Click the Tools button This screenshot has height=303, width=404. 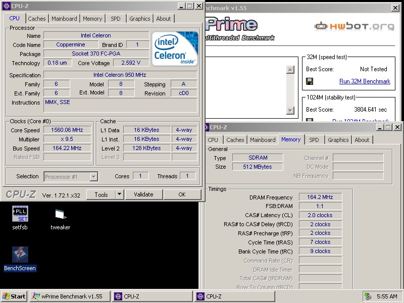pos(101,194)
